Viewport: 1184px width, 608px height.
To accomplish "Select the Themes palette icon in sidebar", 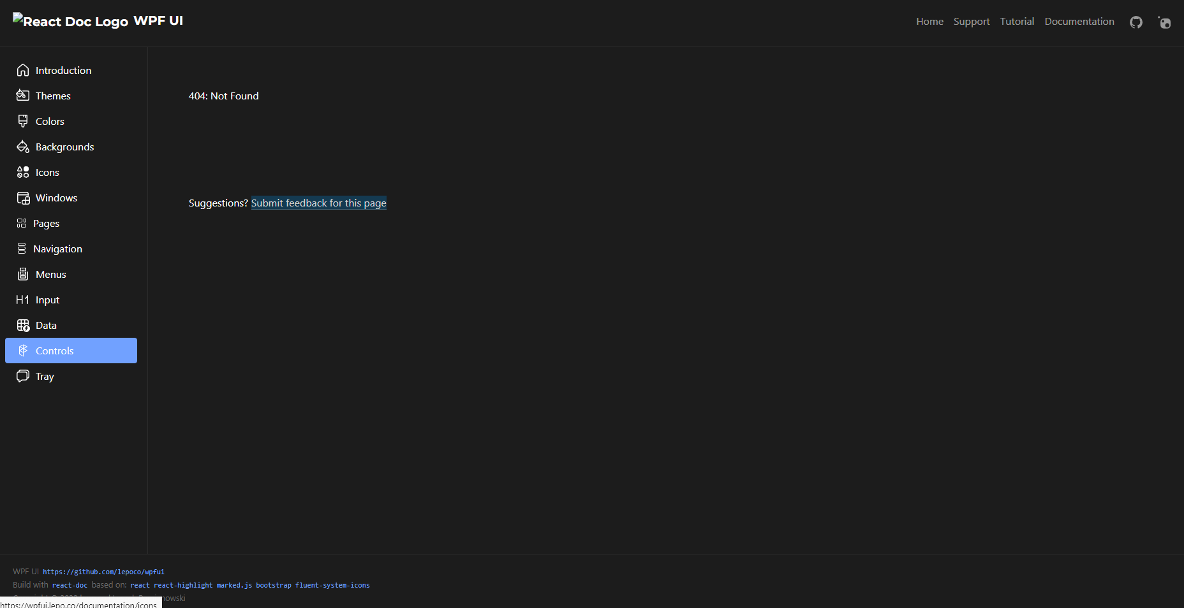I will pyautogui.click(x=22, y=96).
